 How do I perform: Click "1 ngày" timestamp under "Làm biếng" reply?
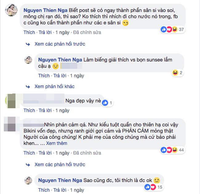pos(78,75)
